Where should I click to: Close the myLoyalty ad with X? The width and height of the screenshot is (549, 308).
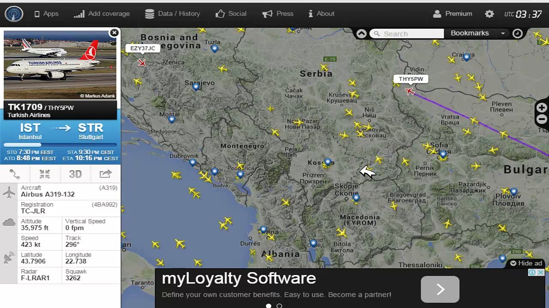coord(541,272)
